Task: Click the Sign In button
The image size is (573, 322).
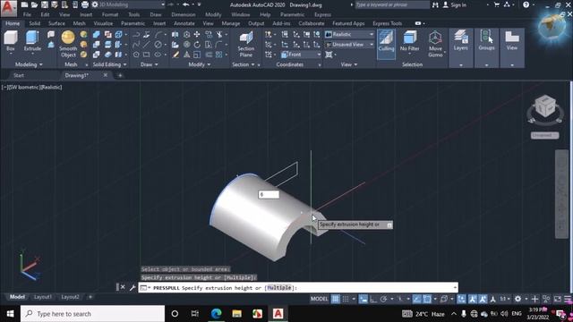Action: click(455, 4)
